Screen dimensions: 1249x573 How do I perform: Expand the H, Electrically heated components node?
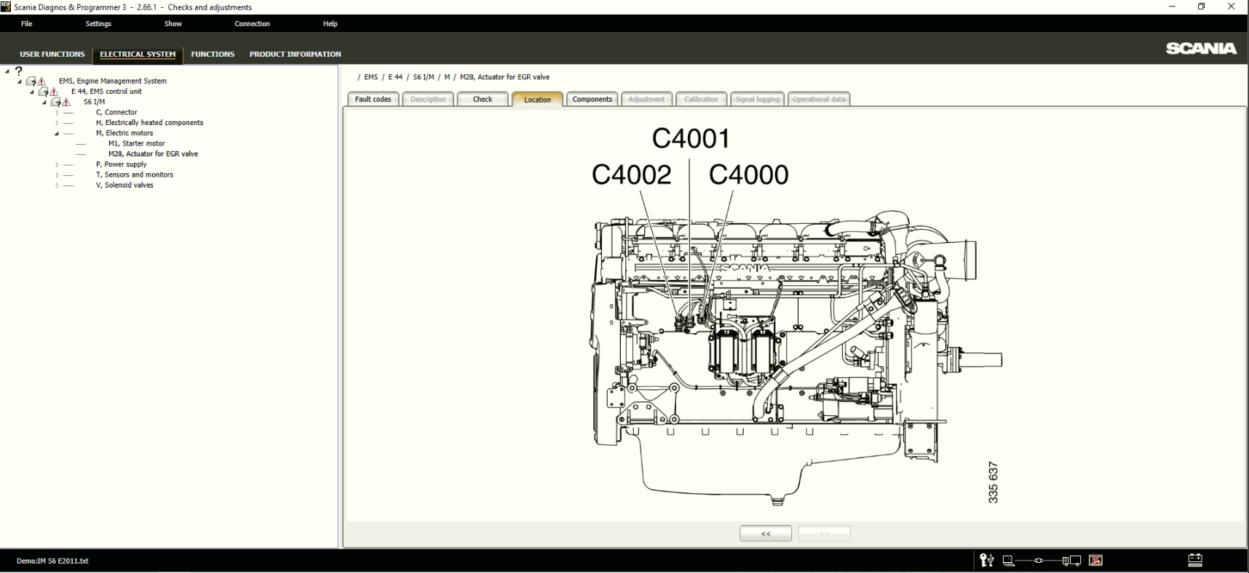pyautogui.click(x=57, y=123)
